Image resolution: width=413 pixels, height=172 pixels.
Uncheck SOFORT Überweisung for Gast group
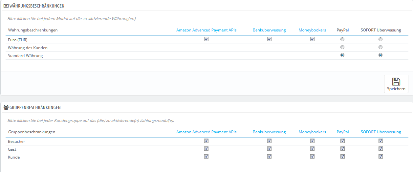pyautogui.click(x=380, y=149)
